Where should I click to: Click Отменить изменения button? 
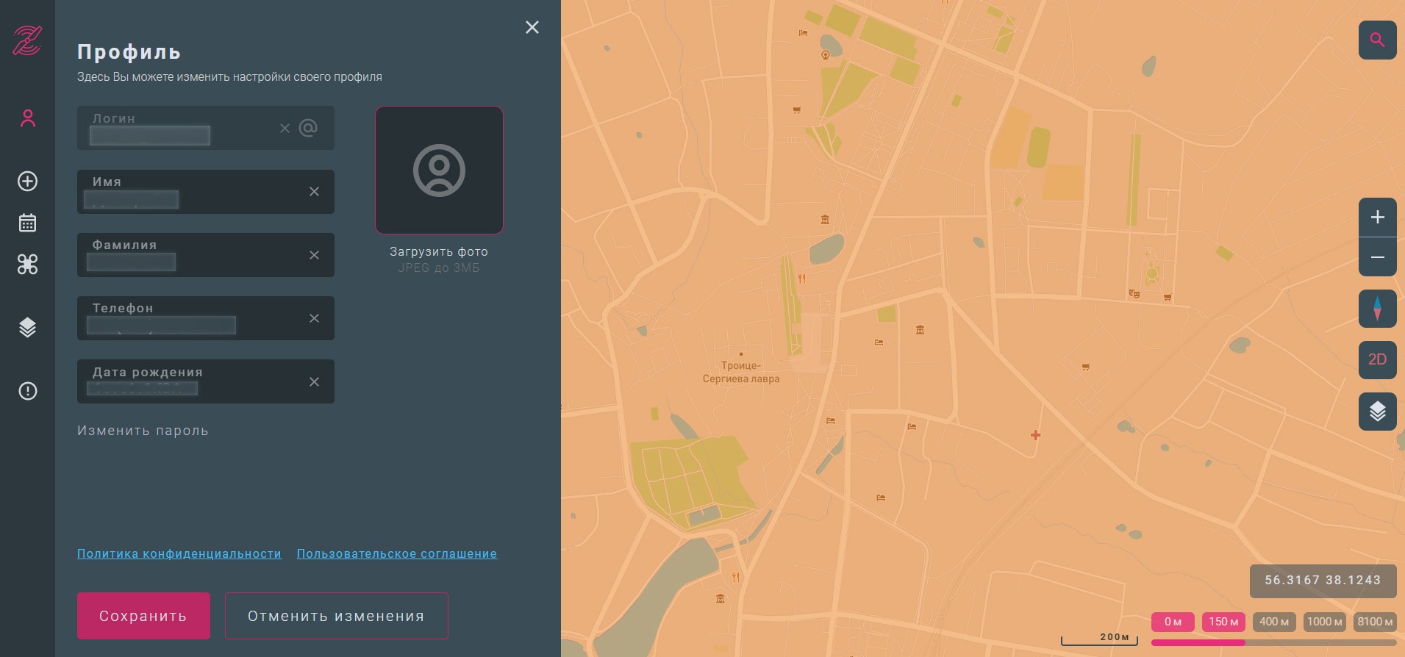336,616
